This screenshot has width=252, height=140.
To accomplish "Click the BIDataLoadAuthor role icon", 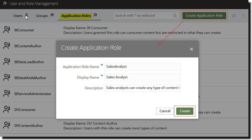I will tap(7, 62).
